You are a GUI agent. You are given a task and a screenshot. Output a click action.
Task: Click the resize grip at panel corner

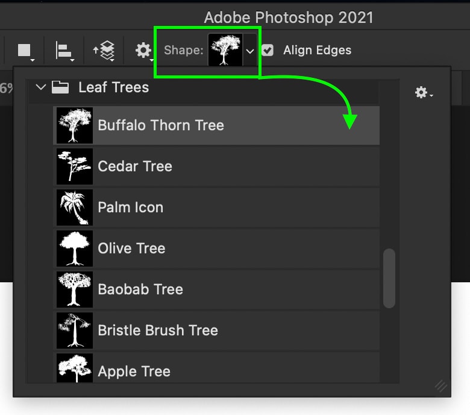point(441,386)
